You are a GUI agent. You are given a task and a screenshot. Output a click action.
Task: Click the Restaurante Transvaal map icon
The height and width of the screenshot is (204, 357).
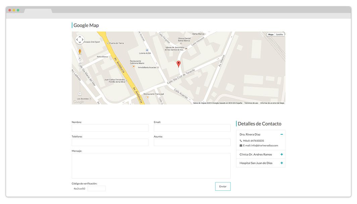point(147,97)
